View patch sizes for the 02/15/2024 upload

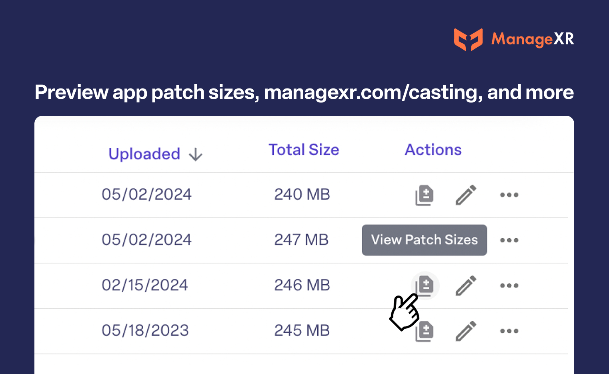(x=425, y=285)
